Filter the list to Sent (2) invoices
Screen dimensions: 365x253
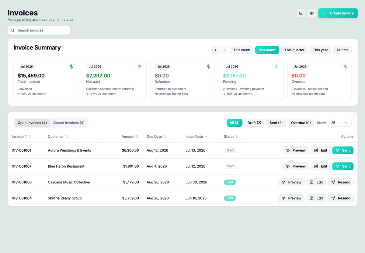click(276, 123)
